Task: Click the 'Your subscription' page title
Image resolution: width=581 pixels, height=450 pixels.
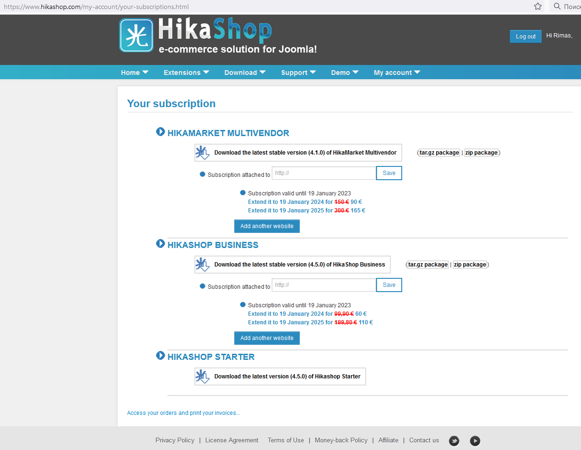Action: [x=171, y=103]
